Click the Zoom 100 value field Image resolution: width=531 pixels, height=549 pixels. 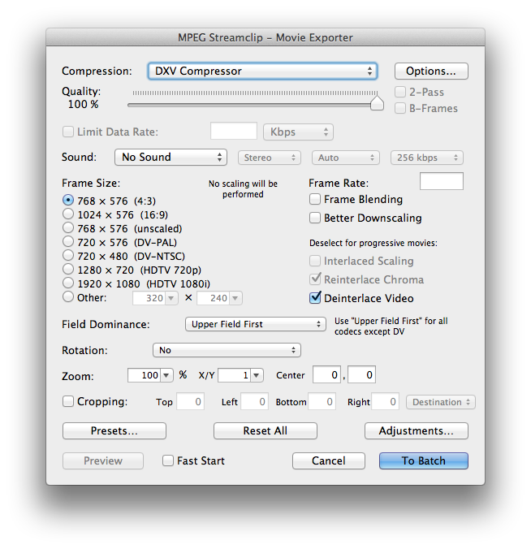point(145,375)
